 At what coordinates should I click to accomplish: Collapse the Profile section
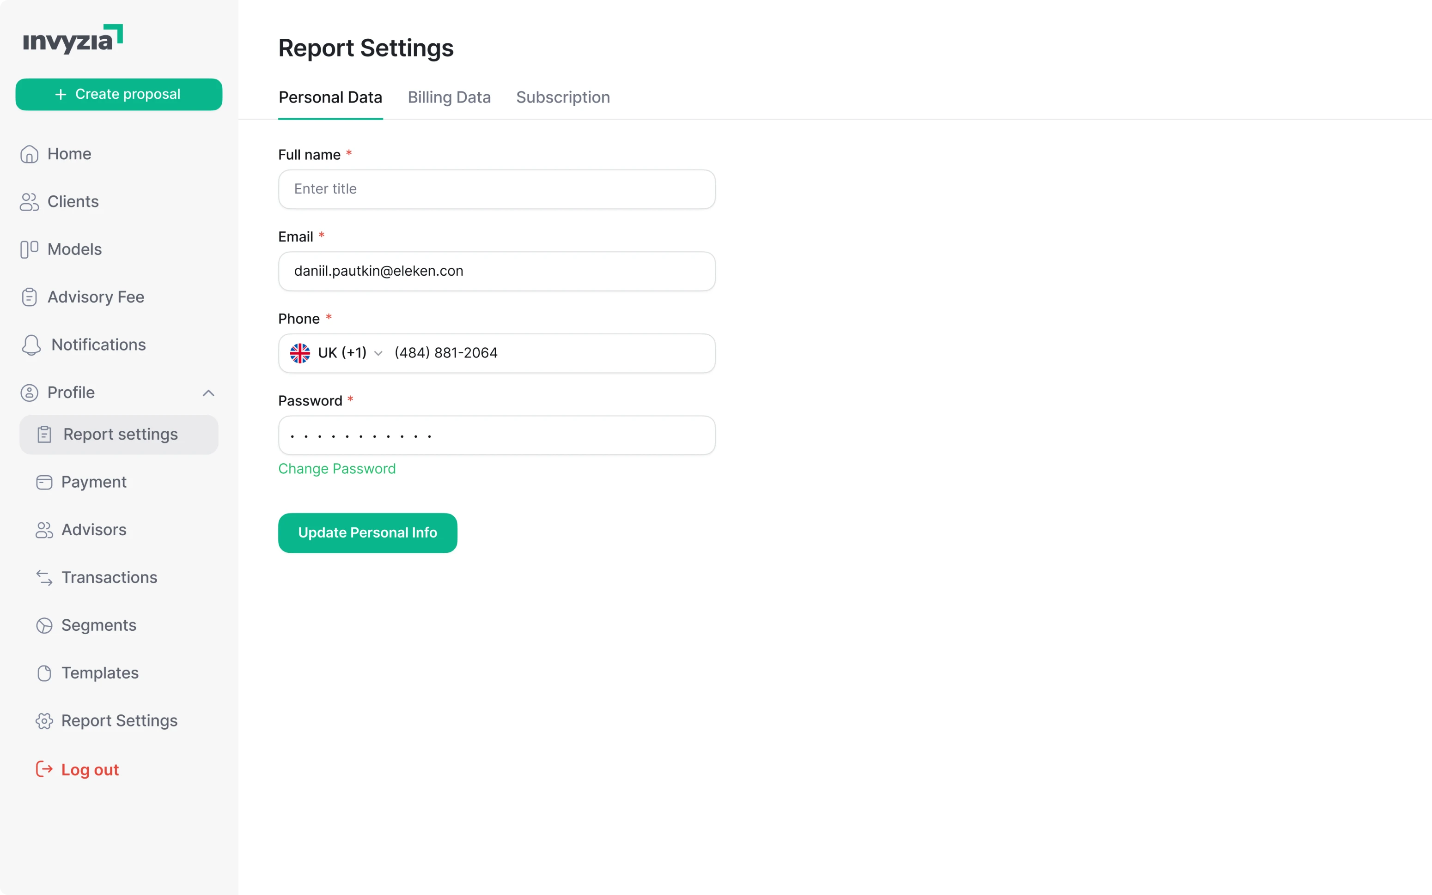click(x=208, y=393)
